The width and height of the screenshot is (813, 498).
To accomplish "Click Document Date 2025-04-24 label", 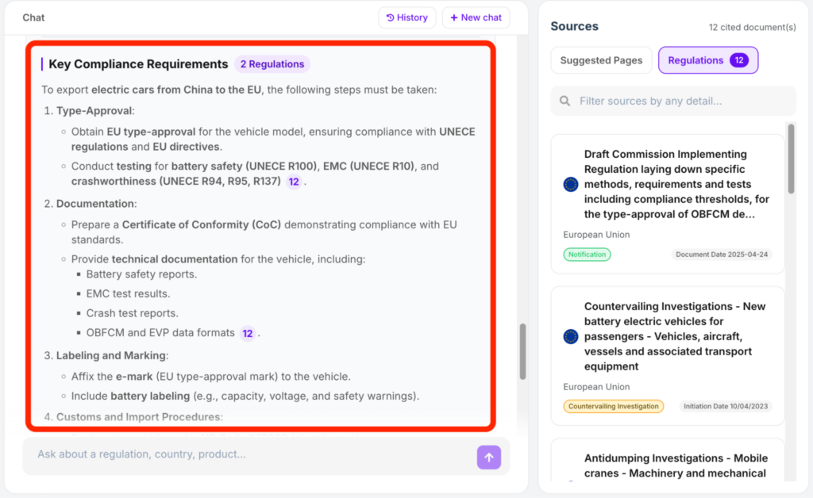I will tap(721, 255).
